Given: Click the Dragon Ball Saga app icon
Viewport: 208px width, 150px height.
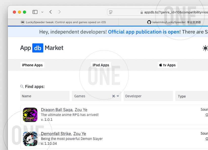Looking at the screenshot, I should coord(30,115).
